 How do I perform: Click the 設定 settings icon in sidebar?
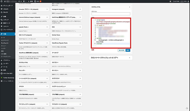pos(1,70)
